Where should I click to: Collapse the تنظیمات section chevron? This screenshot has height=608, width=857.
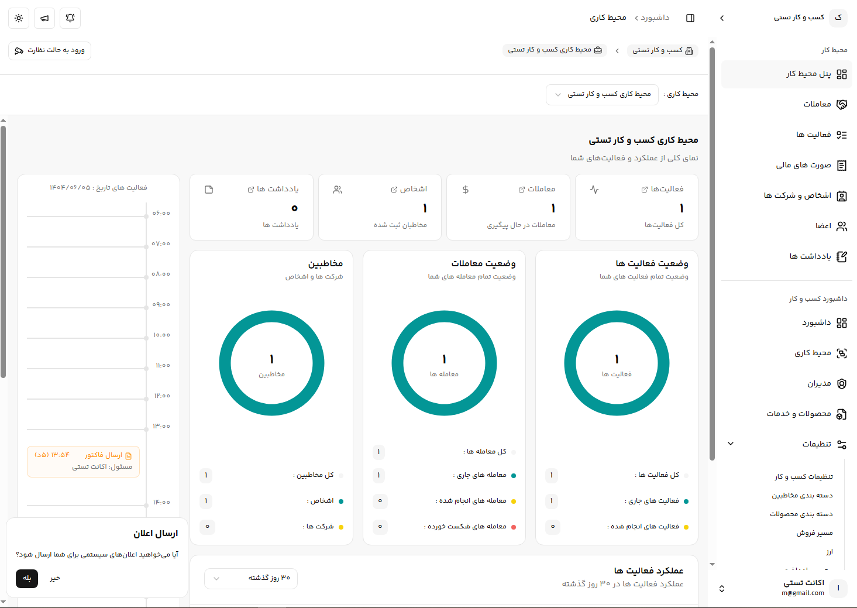pyautogui.click(x=730, y=444)
